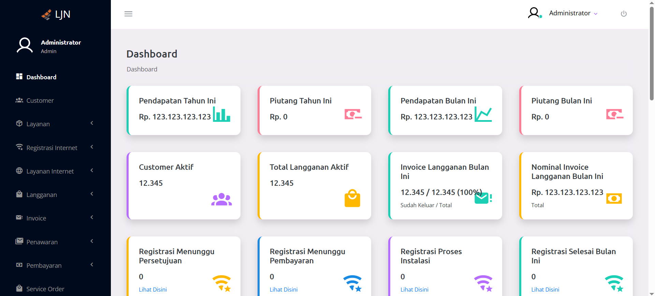Click the Invoice envelope sidebar icon
The width and height of the screenshot is (655, 296).
pos(19,218)
